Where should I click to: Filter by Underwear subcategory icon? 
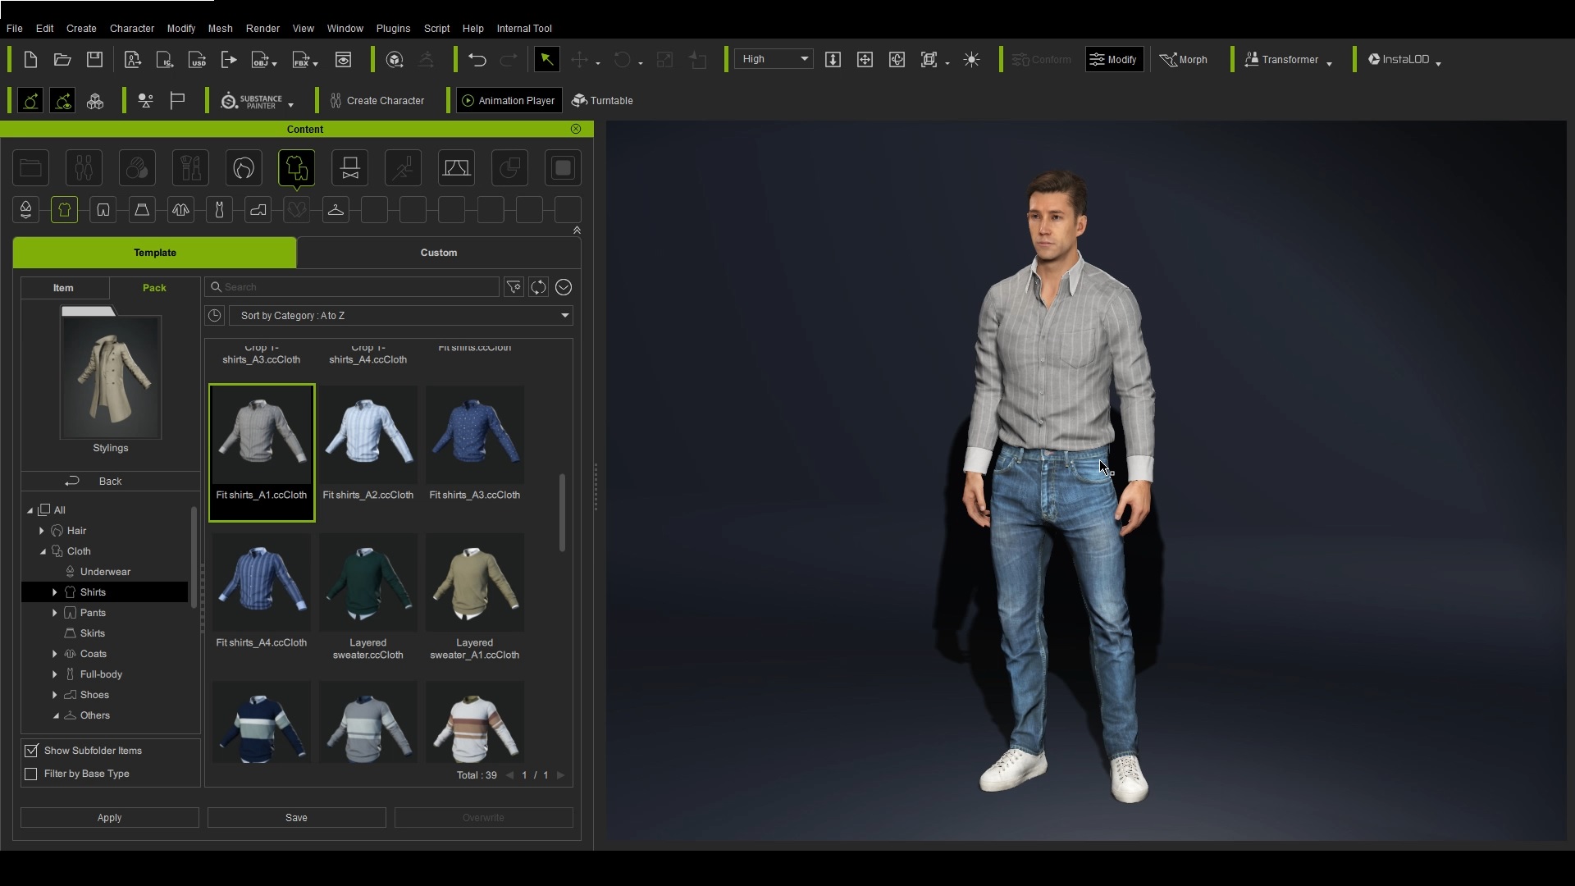tap(25, 210)
